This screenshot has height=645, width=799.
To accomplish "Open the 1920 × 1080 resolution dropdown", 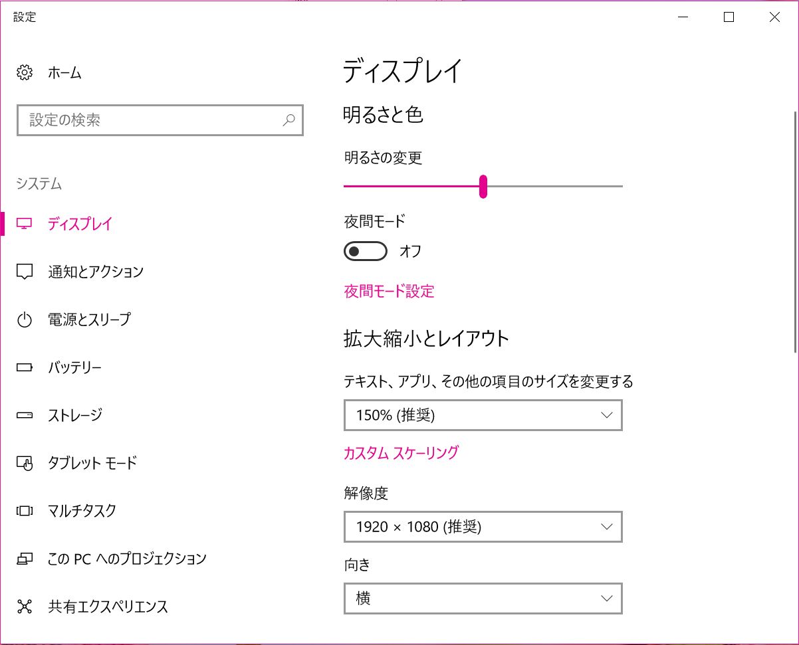I will click(483, 527).
